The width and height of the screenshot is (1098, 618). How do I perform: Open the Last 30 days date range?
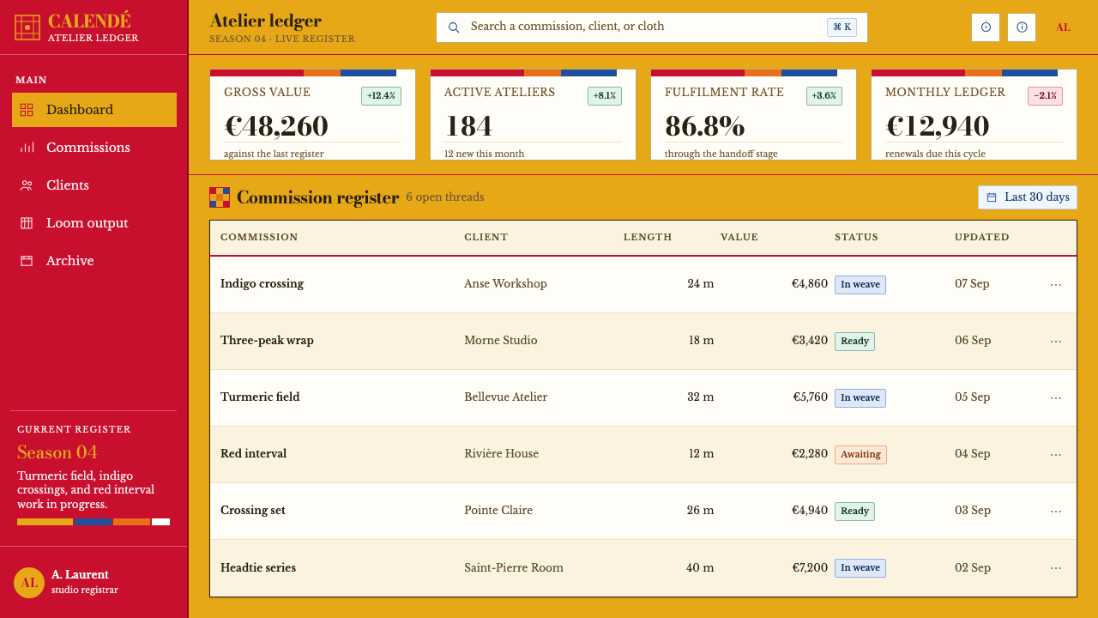pyautogui.click(x=1028, y=197)
